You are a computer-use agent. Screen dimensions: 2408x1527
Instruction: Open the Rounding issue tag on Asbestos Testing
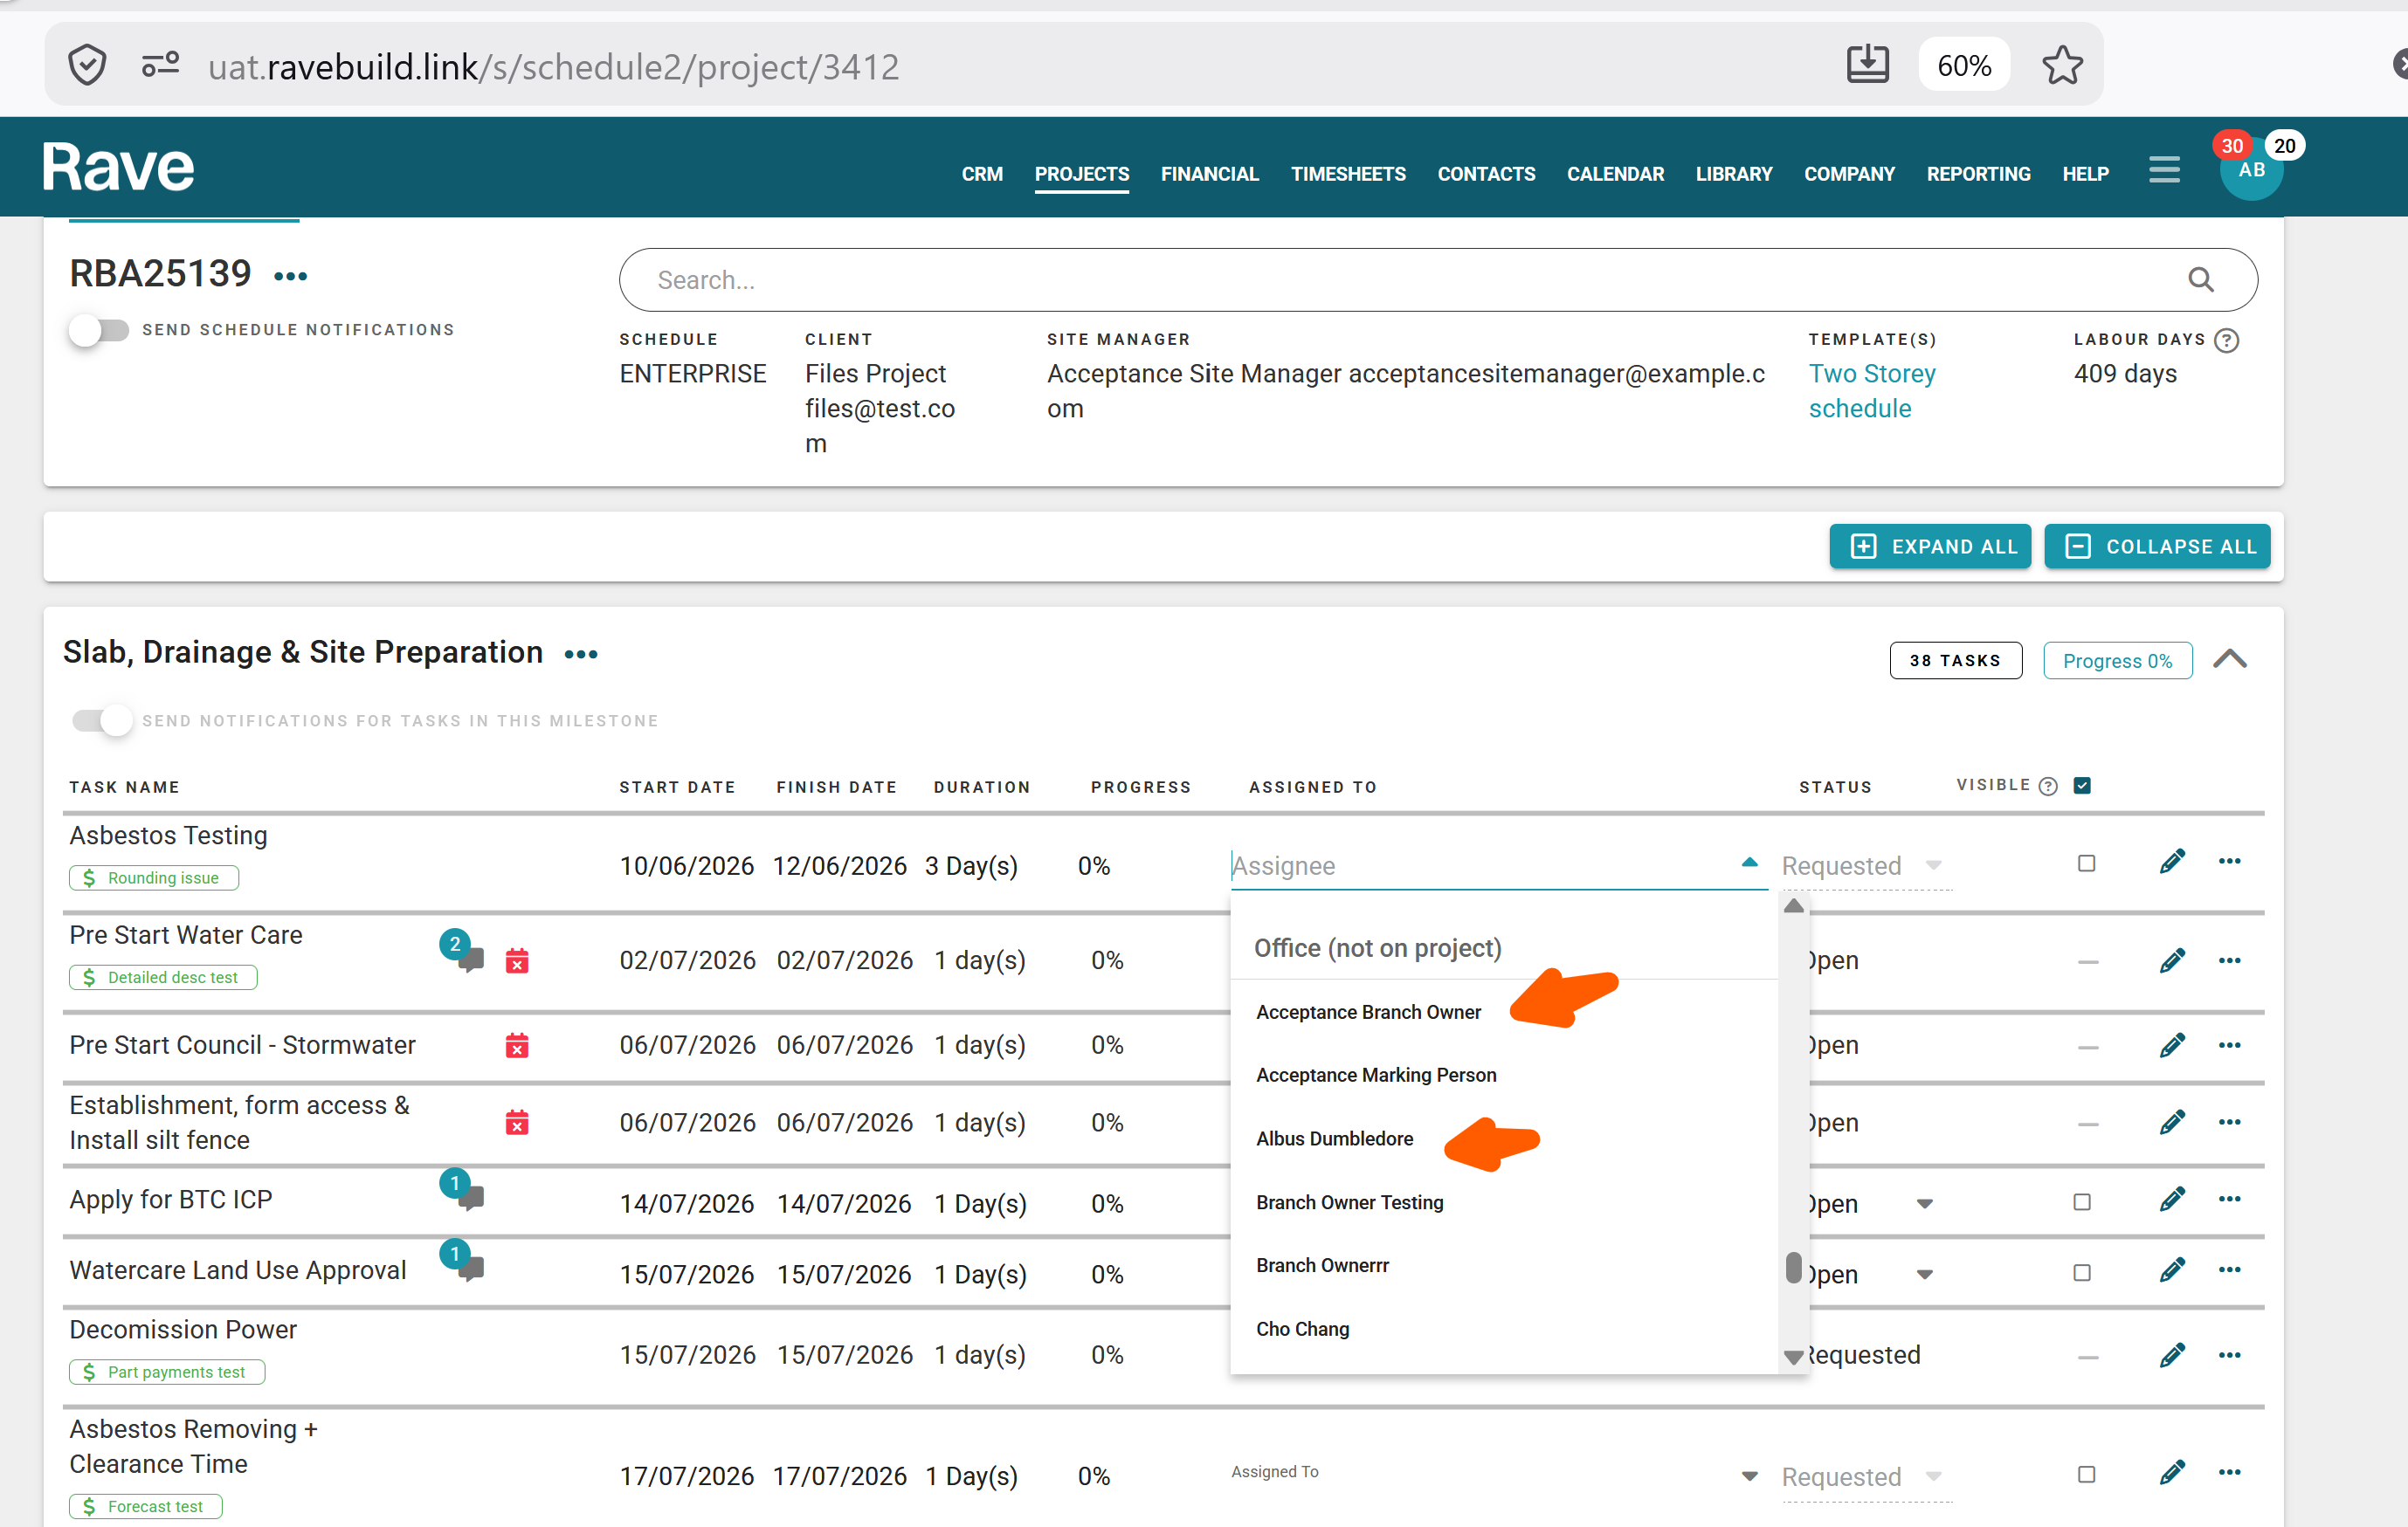coord(154,878)
